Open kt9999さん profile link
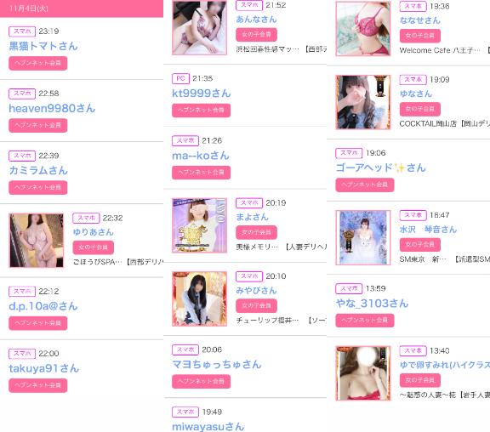Screen dimensions: 490x432 tap(202, 93)
